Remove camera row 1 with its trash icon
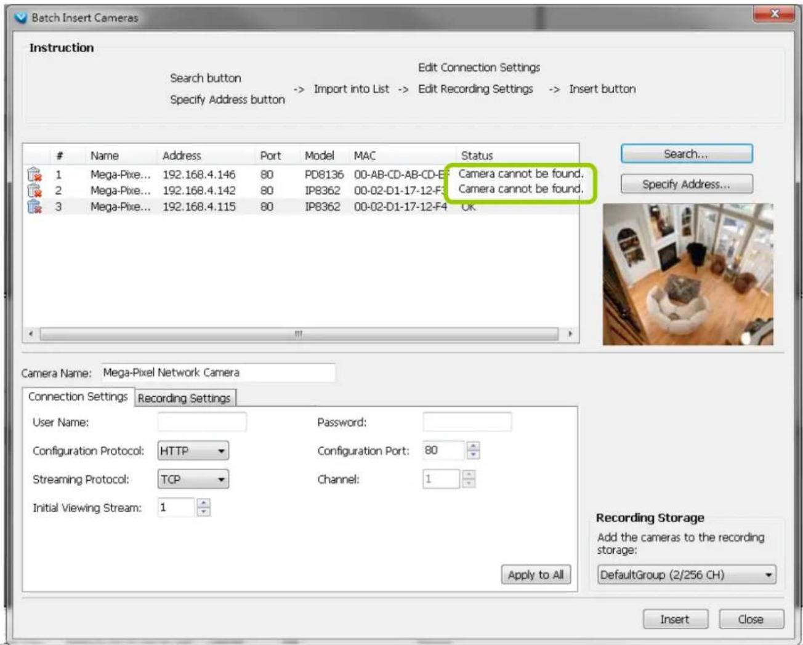Image resolution: width=803 pixels, height=645 pixels. click(x=34, y=174)
